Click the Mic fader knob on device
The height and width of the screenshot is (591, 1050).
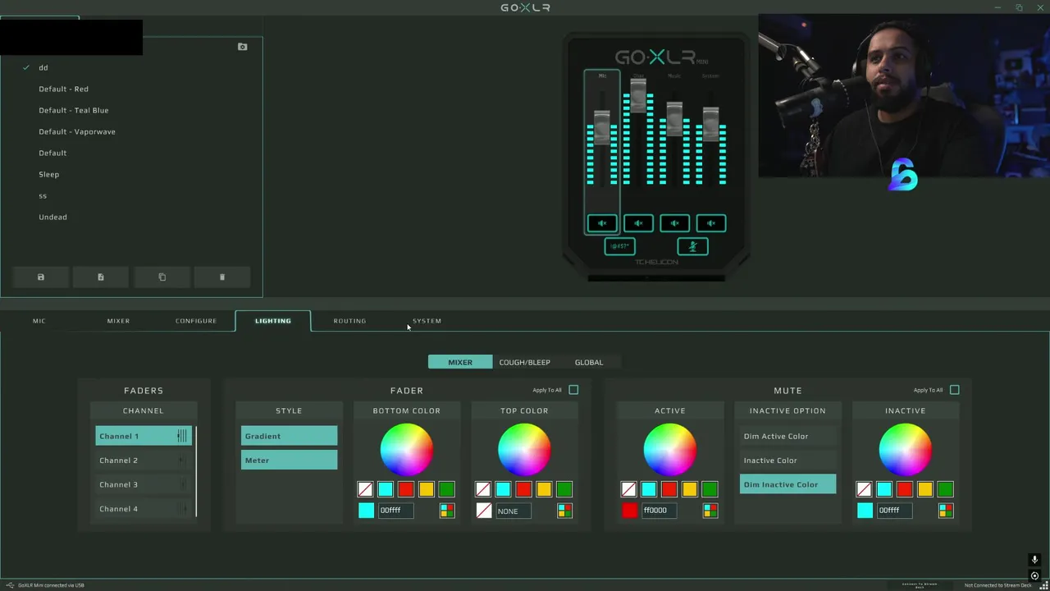pyautogui.click(x=602, y=126)
